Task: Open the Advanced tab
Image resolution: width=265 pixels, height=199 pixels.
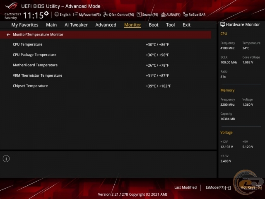Action: (106, 25)
